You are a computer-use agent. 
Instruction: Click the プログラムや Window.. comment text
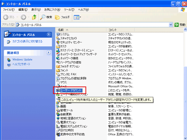click(x=120, y=79)
